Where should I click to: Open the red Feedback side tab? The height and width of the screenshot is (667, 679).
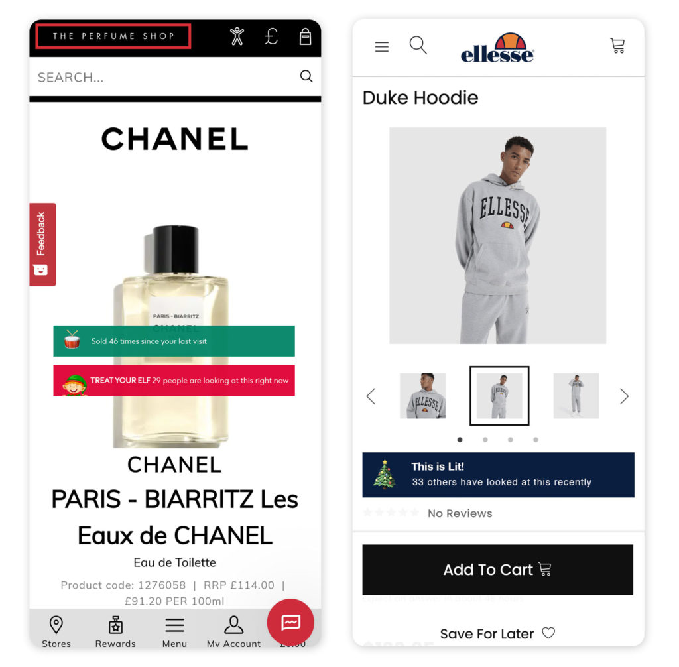point(42,244)
